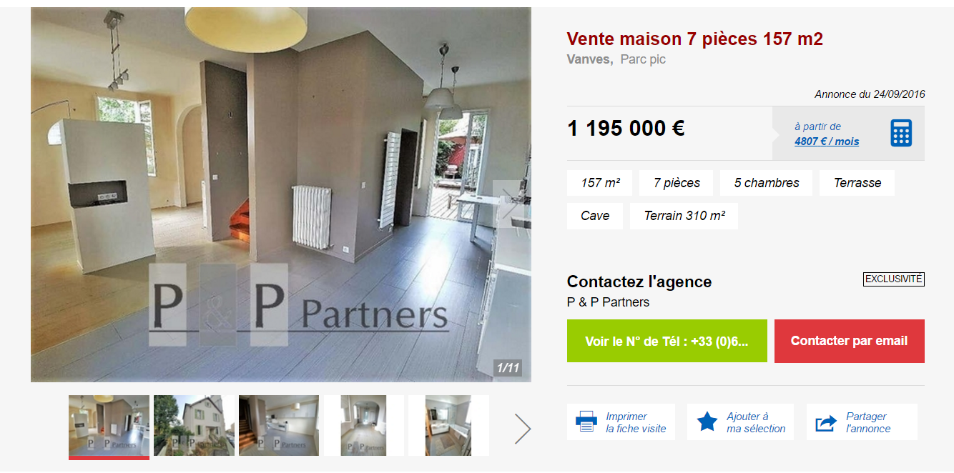Select the first living room thumbnail
Screen dimensions: 954x473
tap(109, 425)
